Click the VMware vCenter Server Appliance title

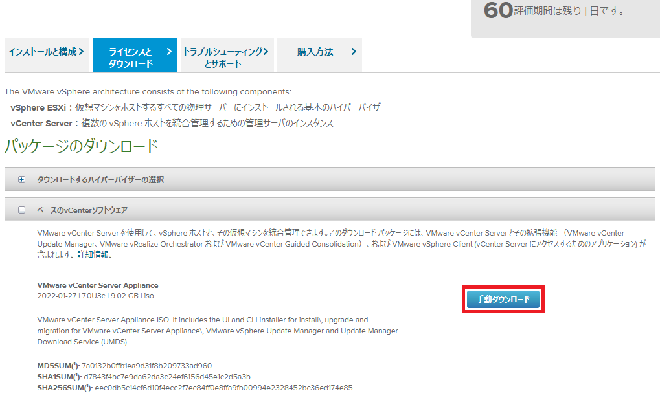pos(98,285)
